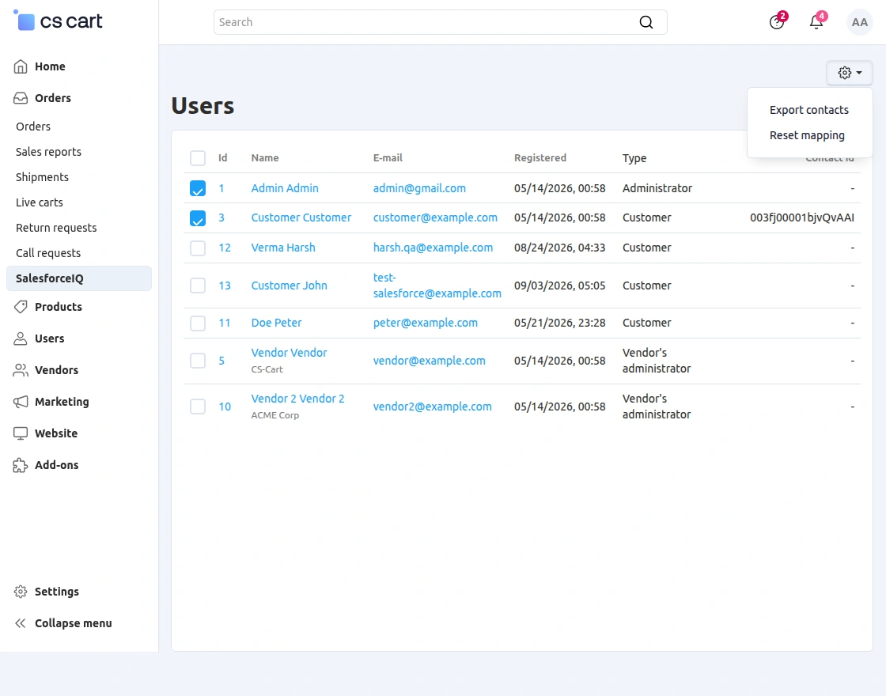Open the Orders submenu item

tap(33, 127)
